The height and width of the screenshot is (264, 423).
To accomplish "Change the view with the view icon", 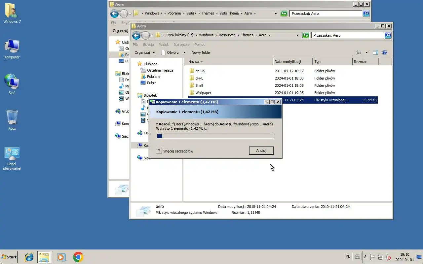I will (359, 52).
